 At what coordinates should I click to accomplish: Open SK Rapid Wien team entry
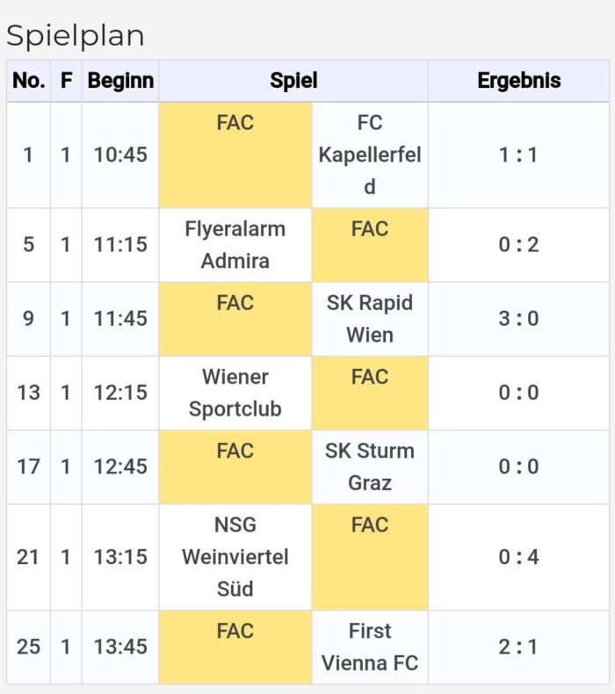tap(370, 319)
